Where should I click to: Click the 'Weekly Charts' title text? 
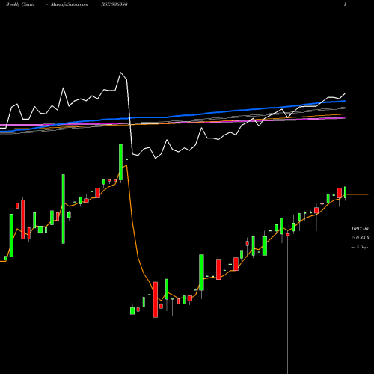point(20,4)
